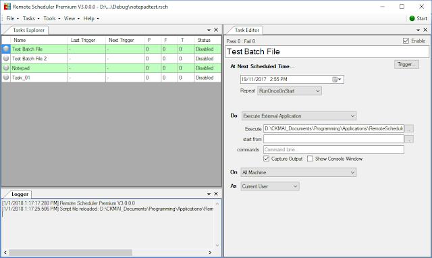Open calendar picker for scheduled time
Image resolution: width=432 pixels, height=258 pixels.
(337, 80)
